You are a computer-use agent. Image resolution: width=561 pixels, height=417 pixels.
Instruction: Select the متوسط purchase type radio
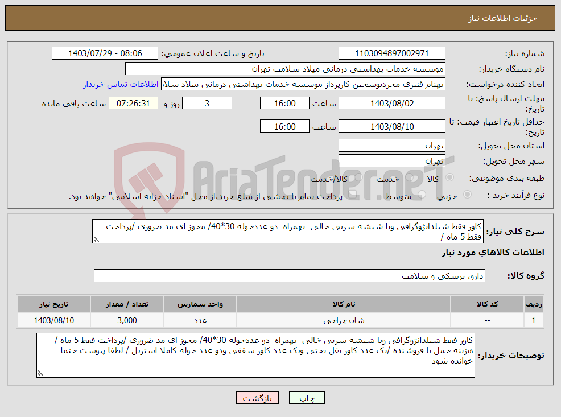(422, 195)
